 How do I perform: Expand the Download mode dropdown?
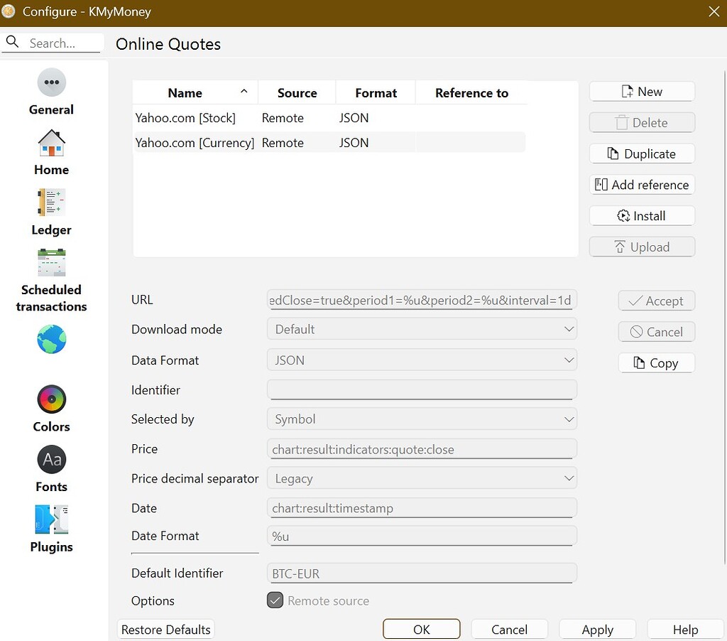pyautogui.click(x=422, y=329)
